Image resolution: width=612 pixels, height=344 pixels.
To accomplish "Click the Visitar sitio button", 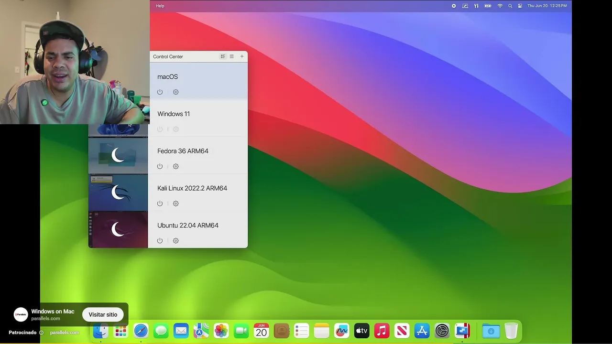I will point(103,314).
